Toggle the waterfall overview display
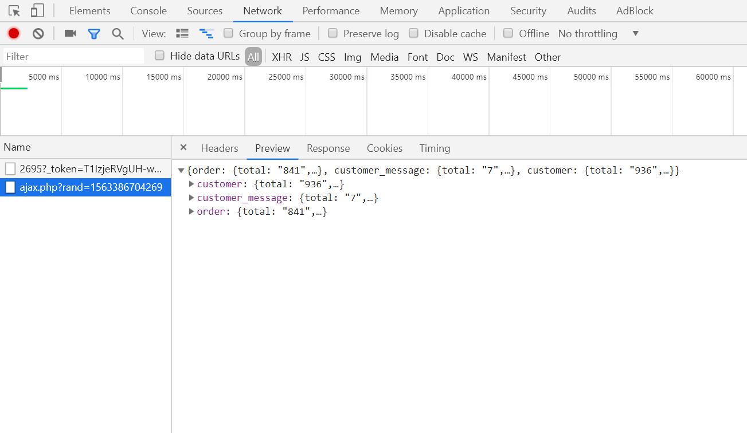Image resolution: width=747 pixels, height=433 pixels. tap(206, 33)
